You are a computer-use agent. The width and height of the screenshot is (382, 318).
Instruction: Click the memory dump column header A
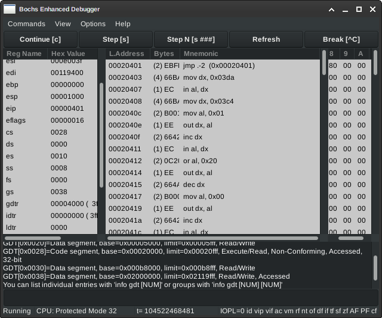(x=361, y=54)
